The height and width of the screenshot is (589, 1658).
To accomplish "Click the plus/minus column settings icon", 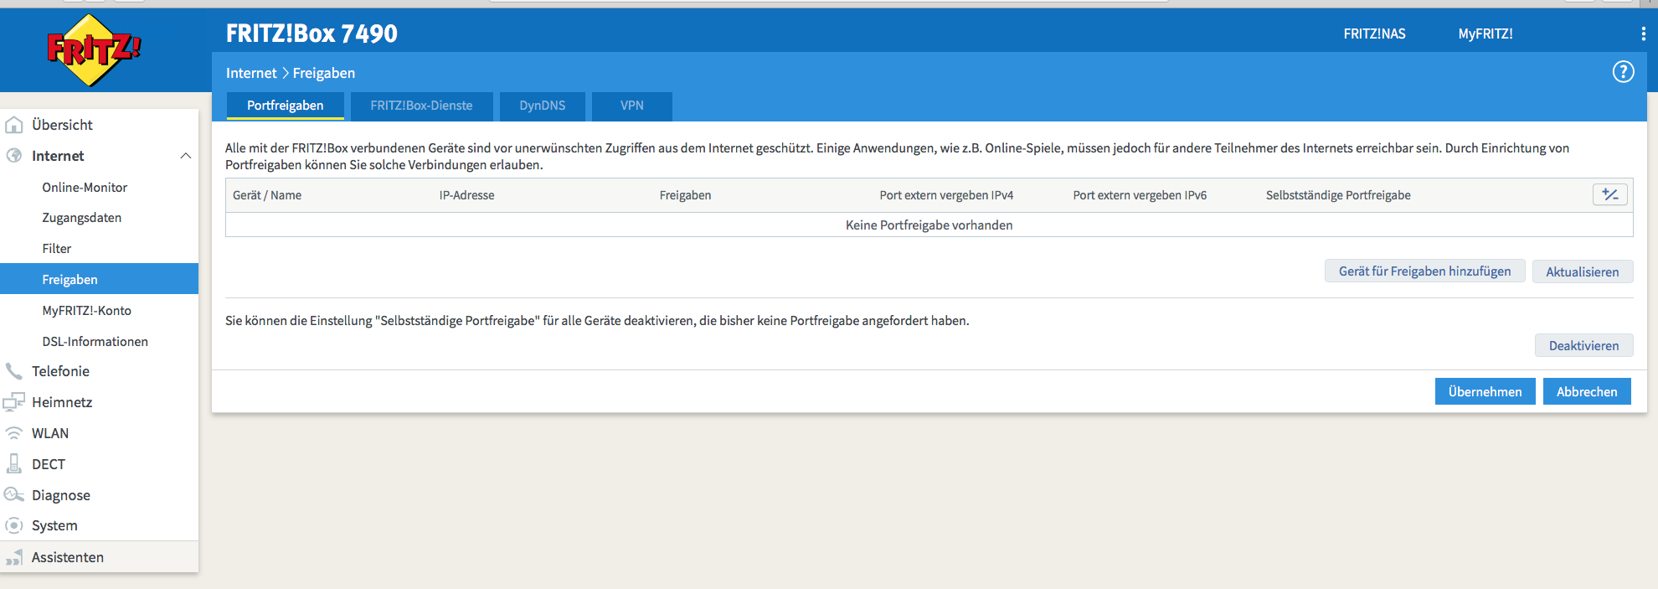I will tap(1609, 194).
